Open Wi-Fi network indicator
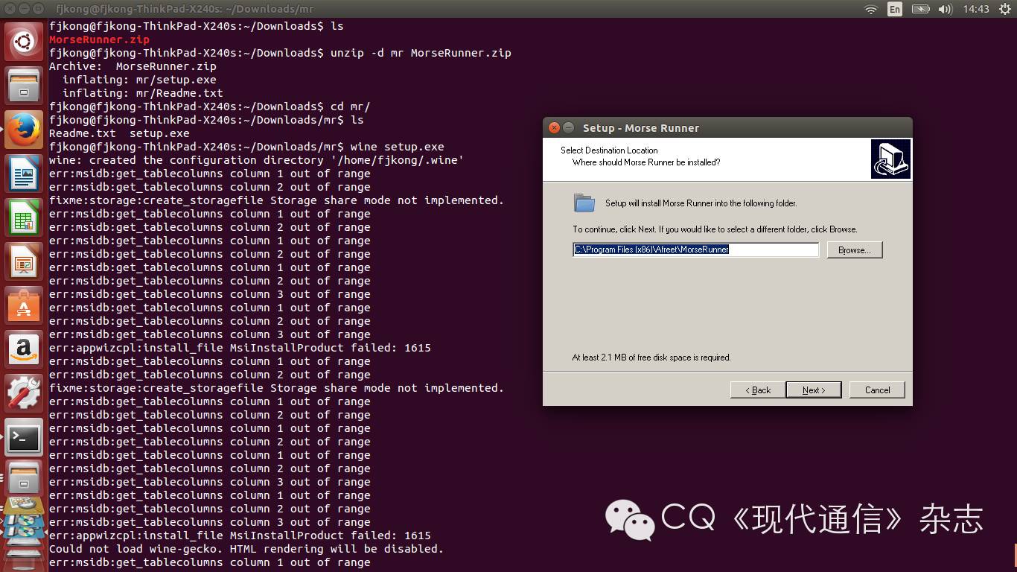The image size is (1017, 572). click(x=871, y=9)
